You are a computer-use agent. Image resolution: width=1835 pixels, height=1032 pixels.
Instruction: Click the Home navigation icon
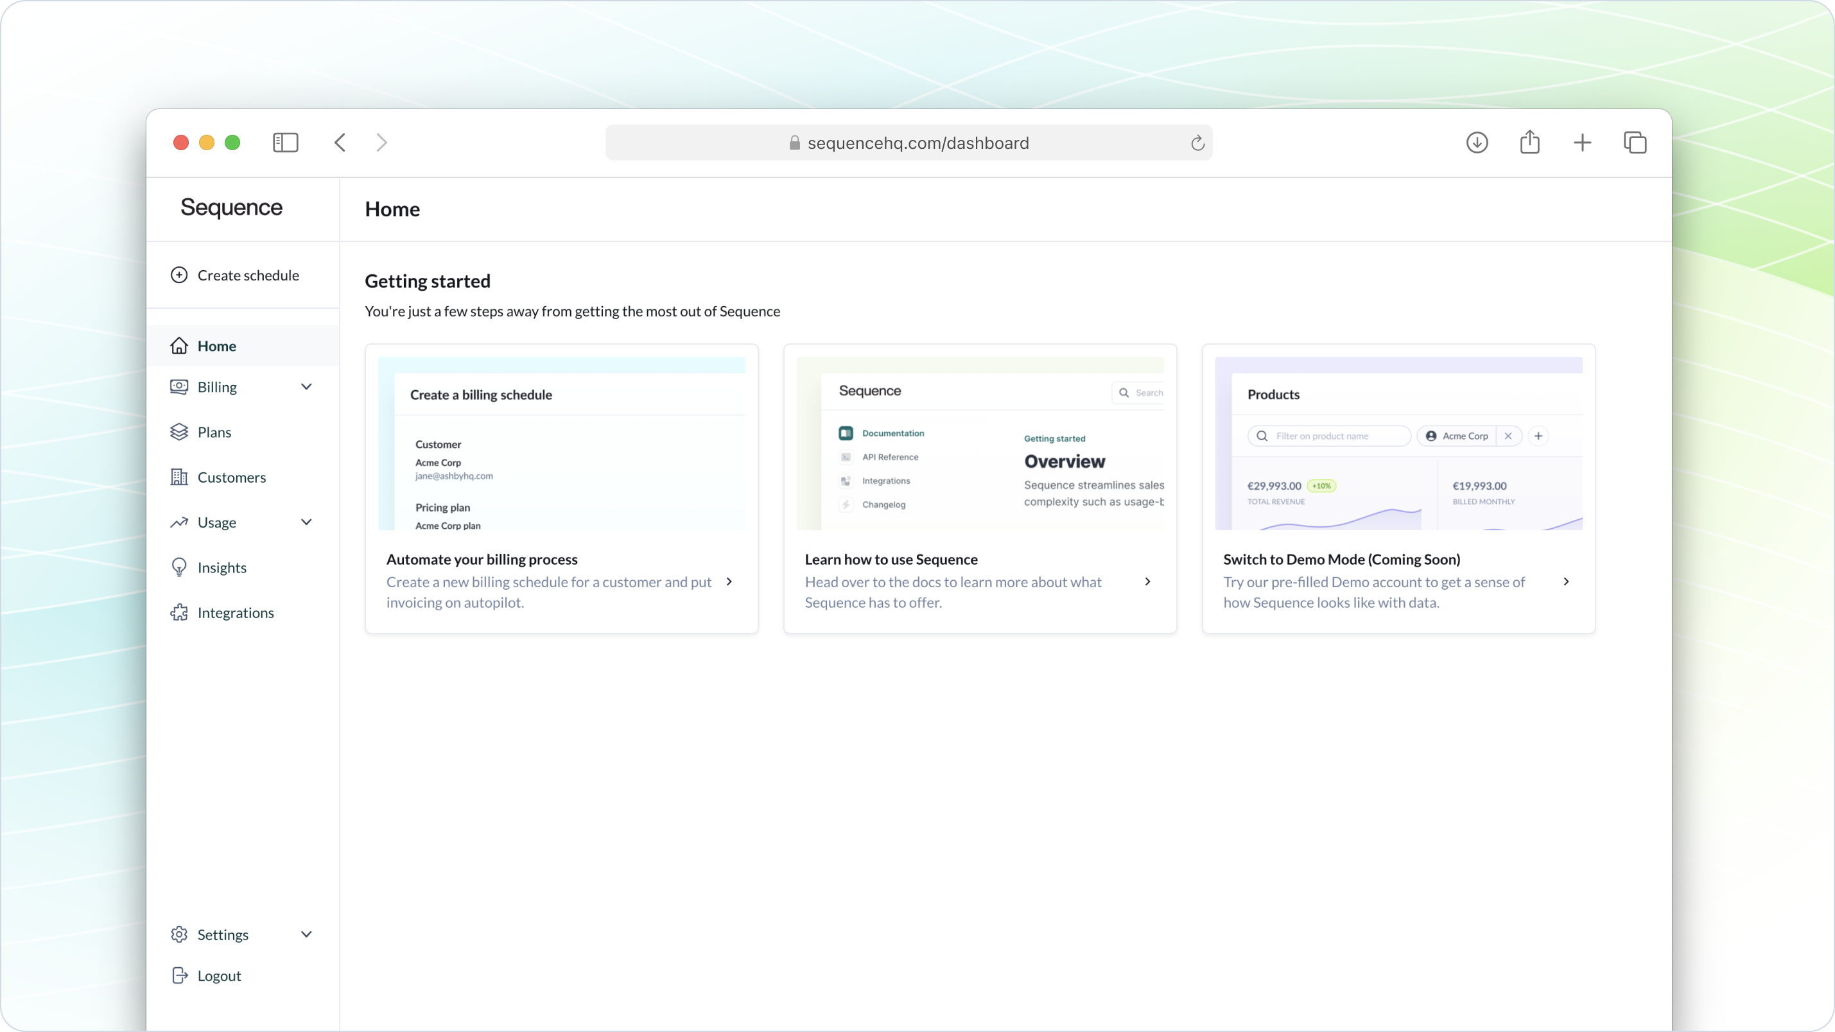(x=180, y=345)
